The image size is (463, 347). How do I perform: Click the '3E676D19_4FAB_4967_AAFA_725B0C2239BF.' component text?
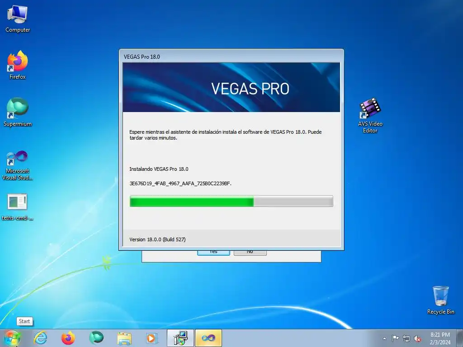[x=180, y=183]
